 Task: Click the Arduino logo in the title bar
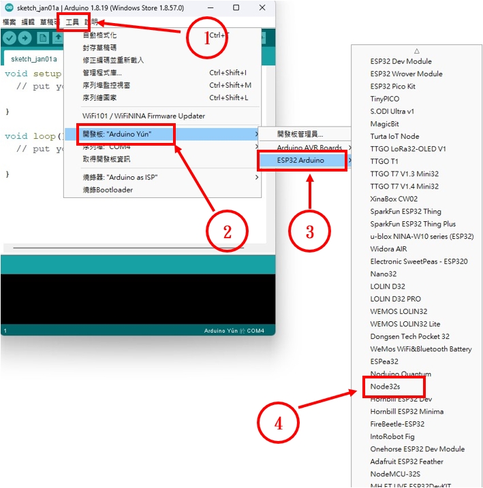pyautogui.click(x=9, y=7)
